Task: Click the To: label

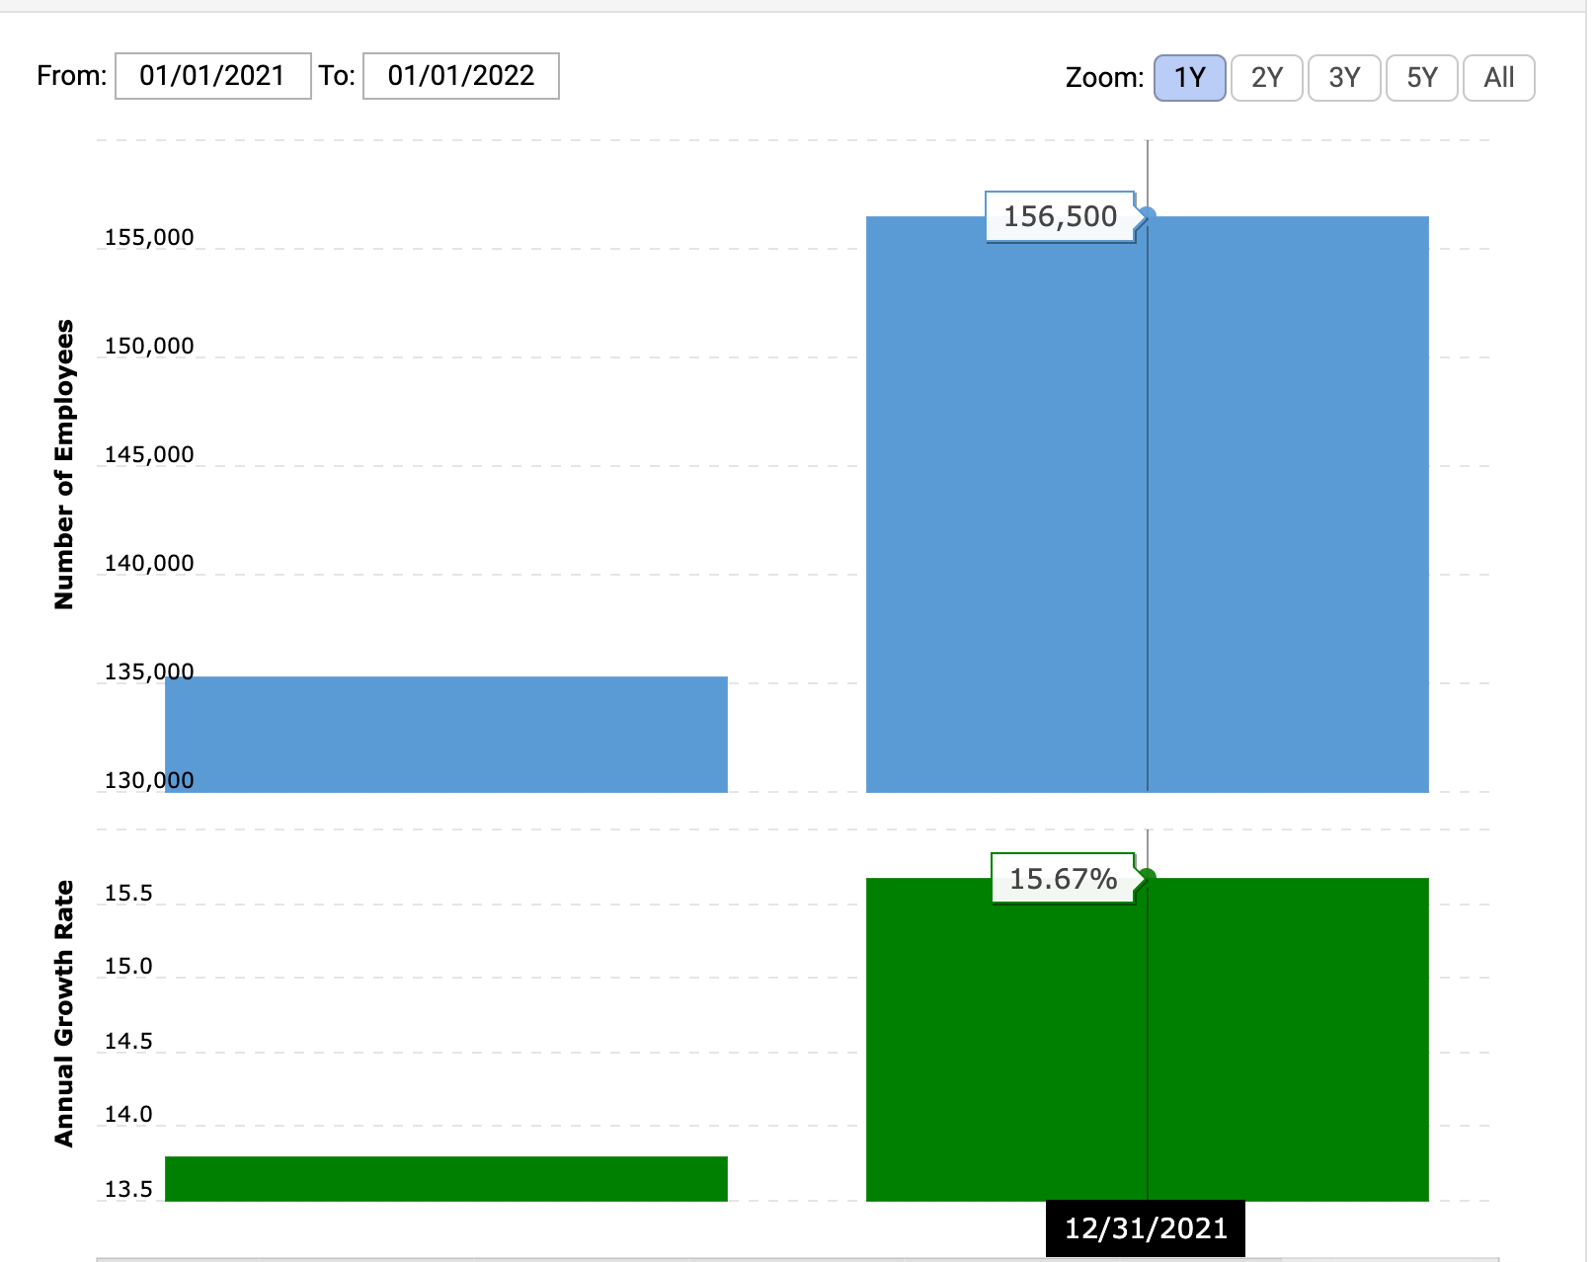Action: pyautogui.click(x=337, y=76)
